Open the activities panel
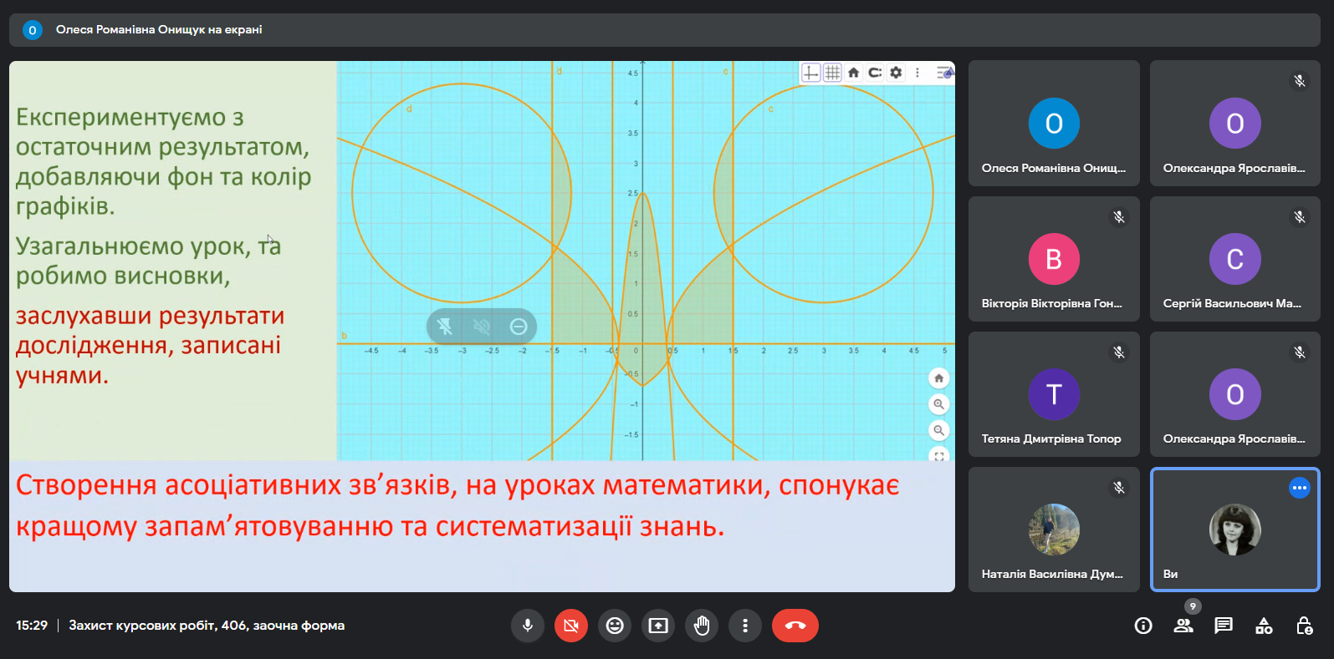Viewport: 1334px width, 659px height. [1264, 626]
